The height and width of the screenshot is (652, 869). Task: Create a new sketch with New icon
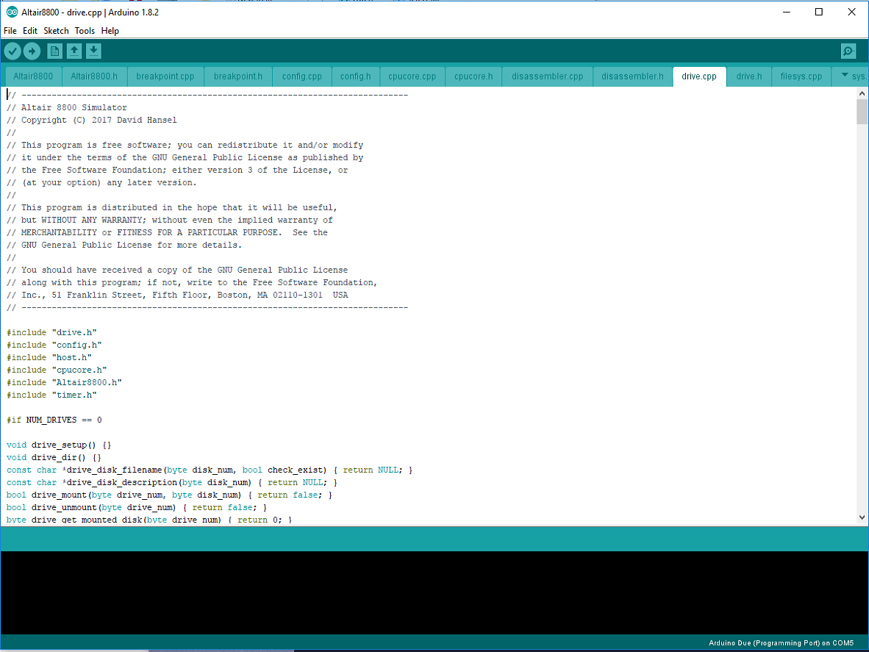(54, 51)
